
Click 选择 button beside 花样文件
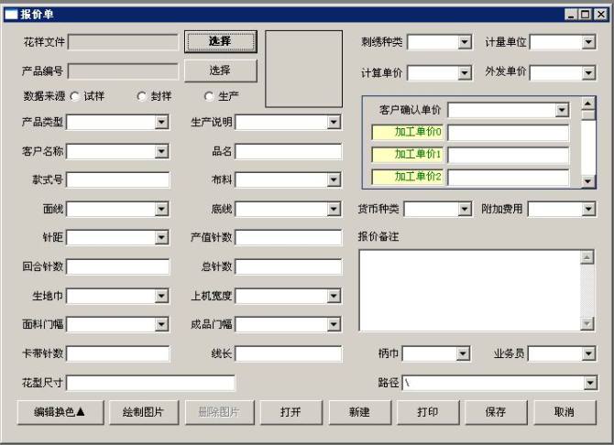click(220, 41)
